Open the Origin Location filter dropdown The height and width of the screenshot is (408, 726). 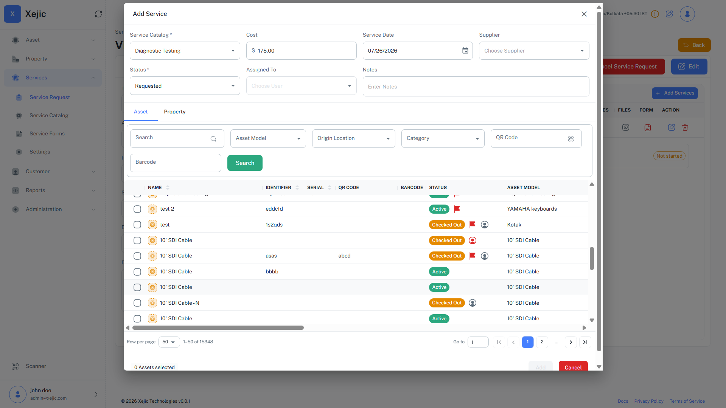click(353, 138)
